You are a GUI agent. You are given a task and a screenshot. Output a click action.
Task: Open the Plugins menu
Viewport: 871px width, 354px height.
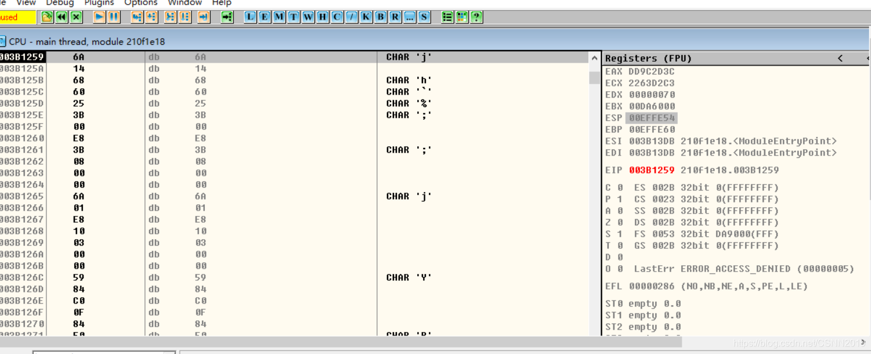[x=99, y=3]
